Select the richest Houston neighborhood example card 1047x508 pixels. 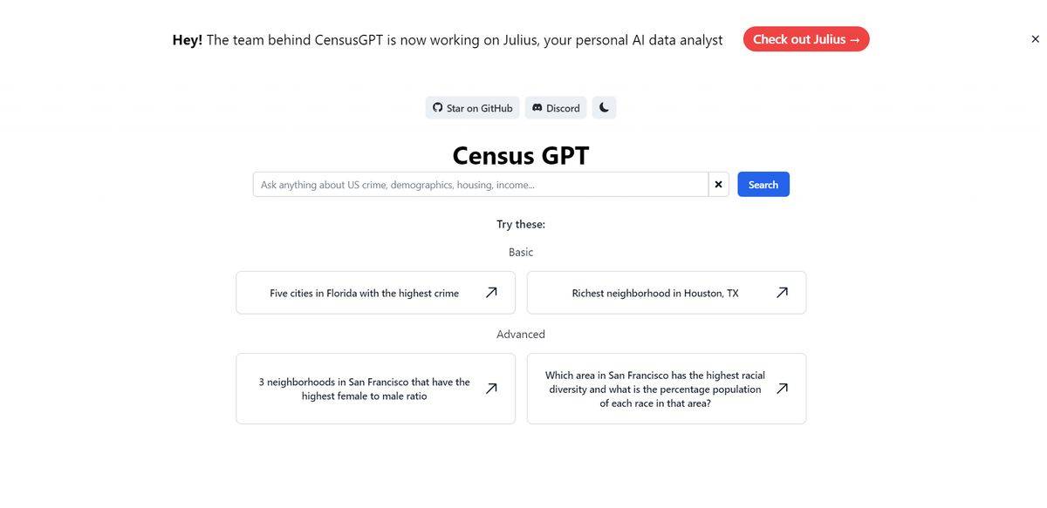[x=655, y=292]
